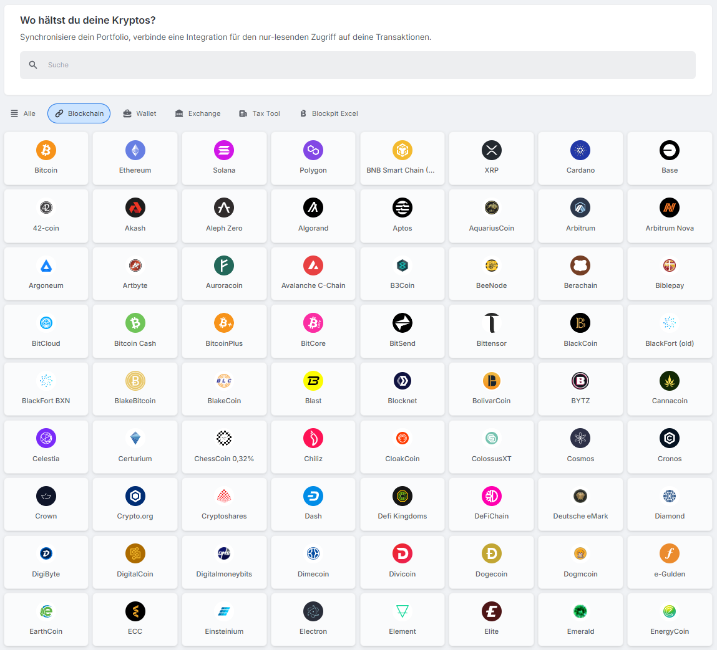
Task: Select the Blockpit Excel tab
Action: tap(329, 113)
